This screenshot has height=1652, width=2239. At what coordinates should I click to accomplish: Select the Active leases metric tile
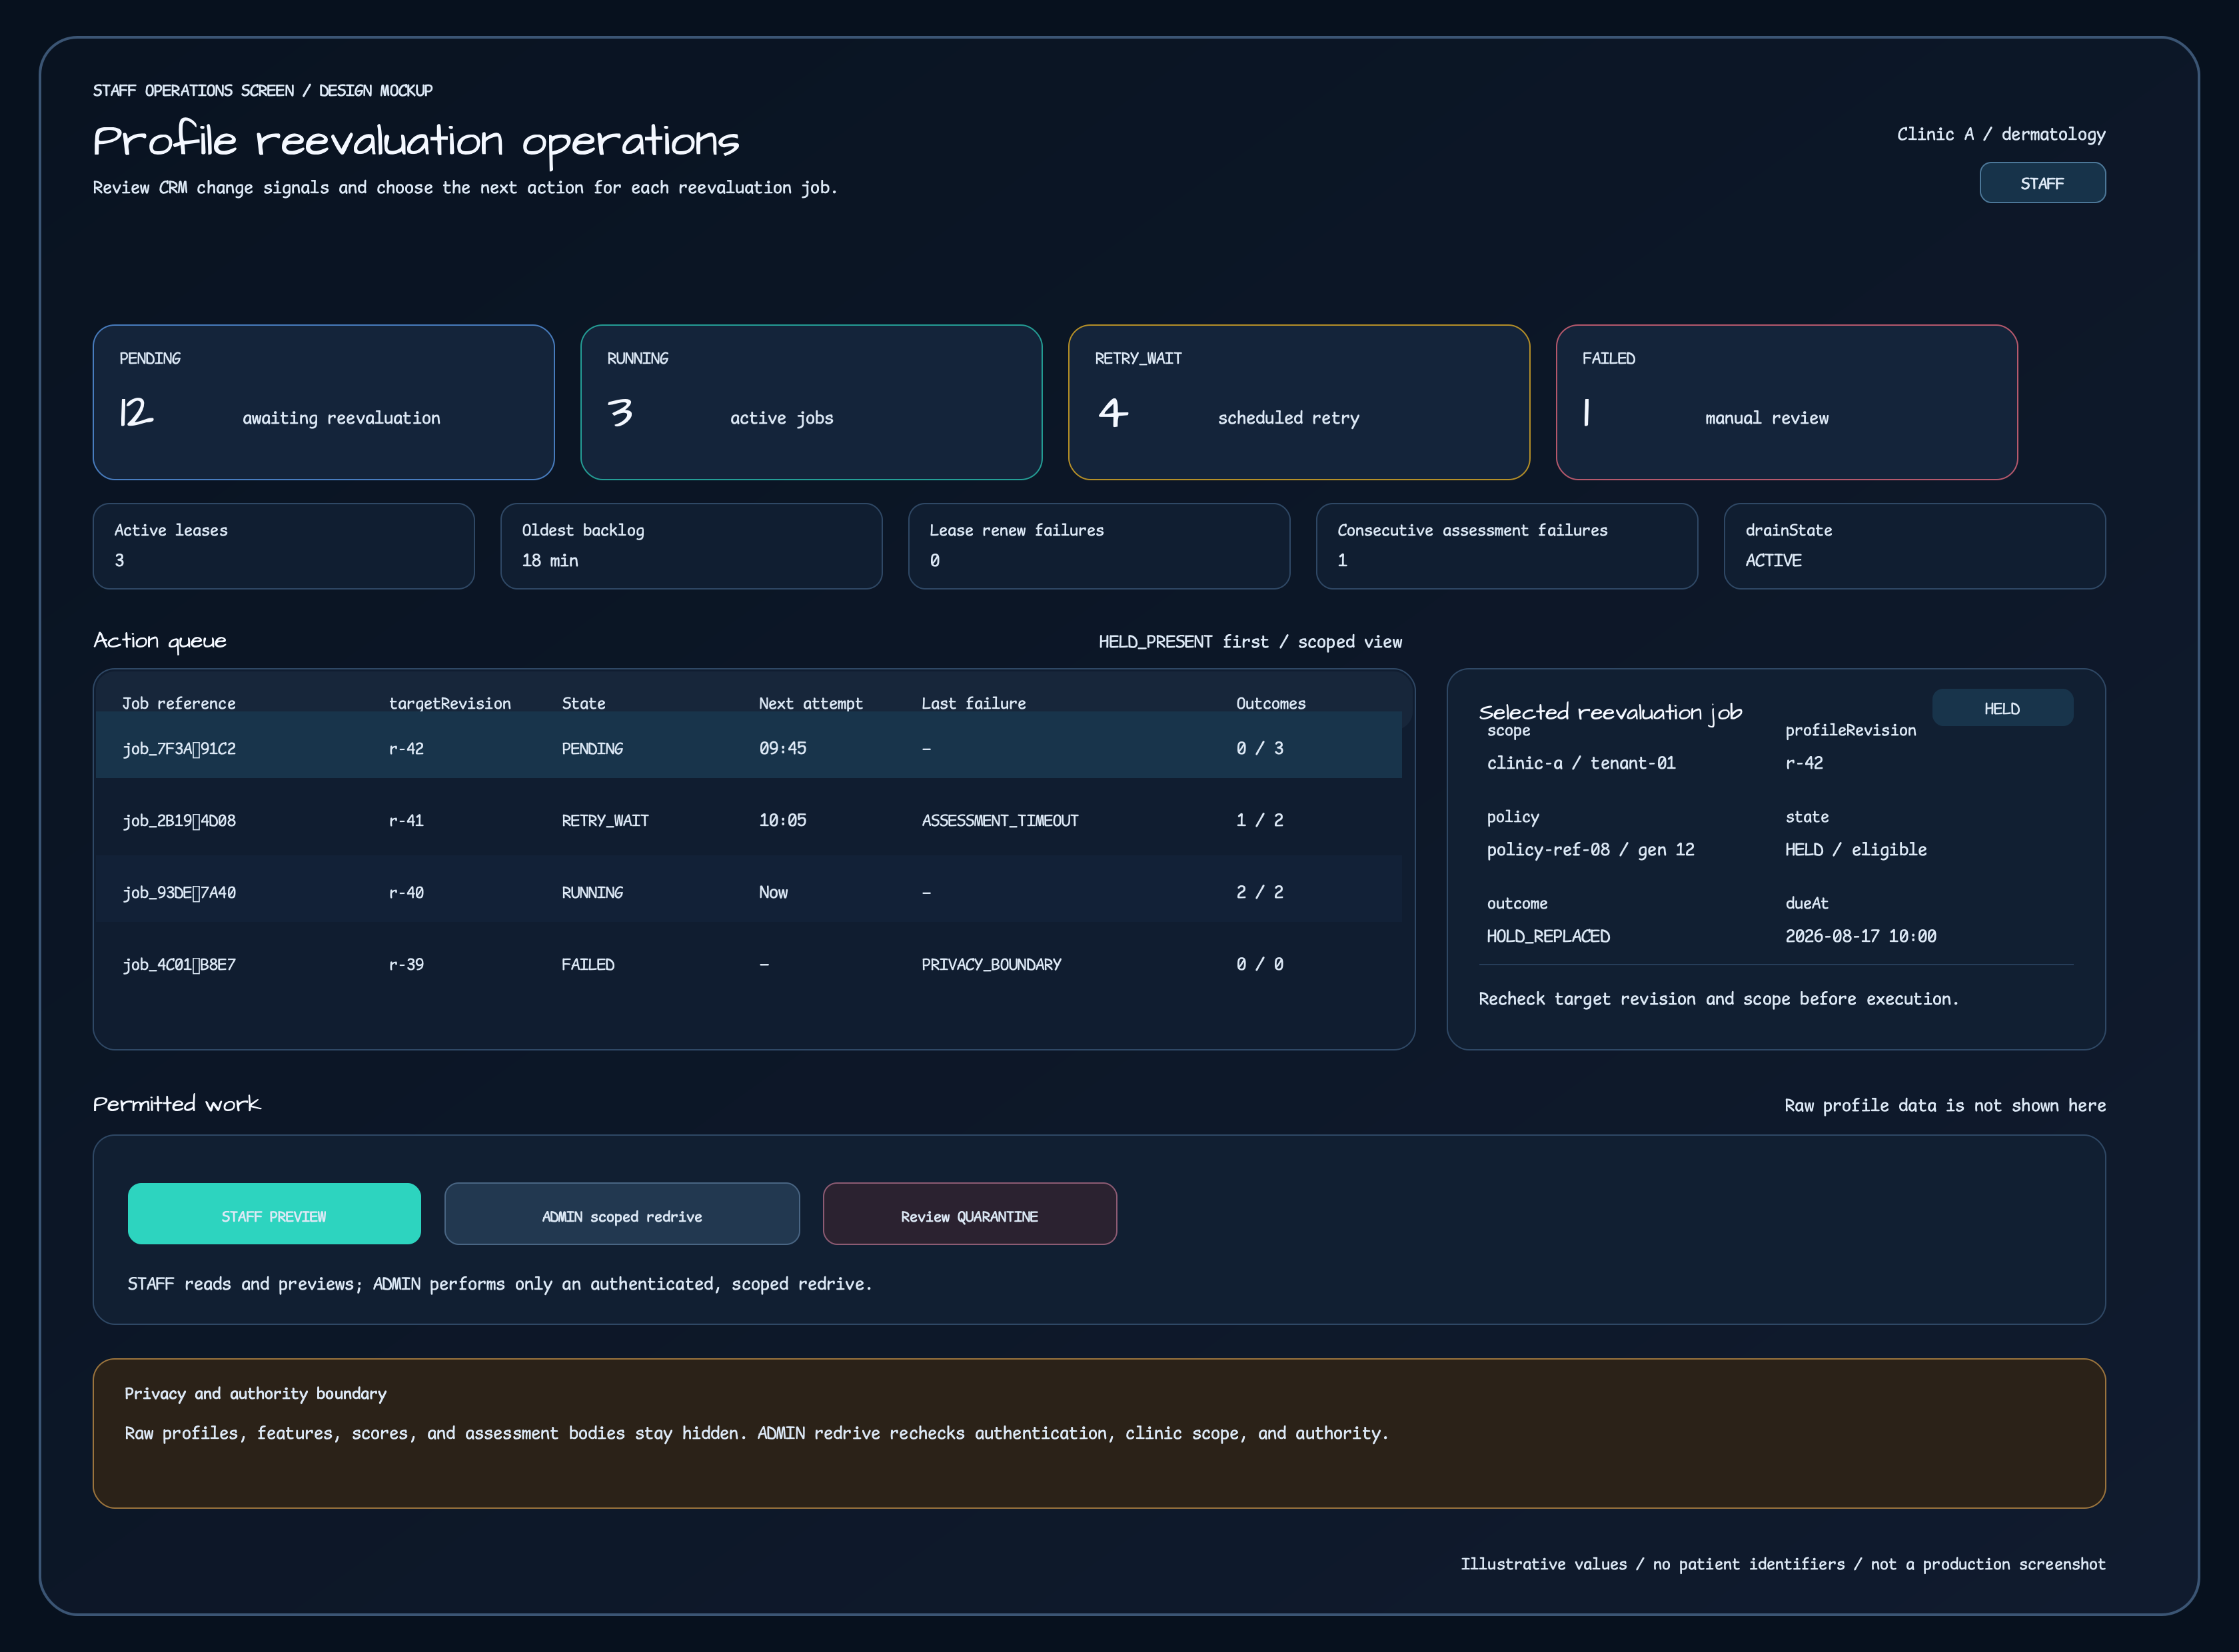point(283,546)
